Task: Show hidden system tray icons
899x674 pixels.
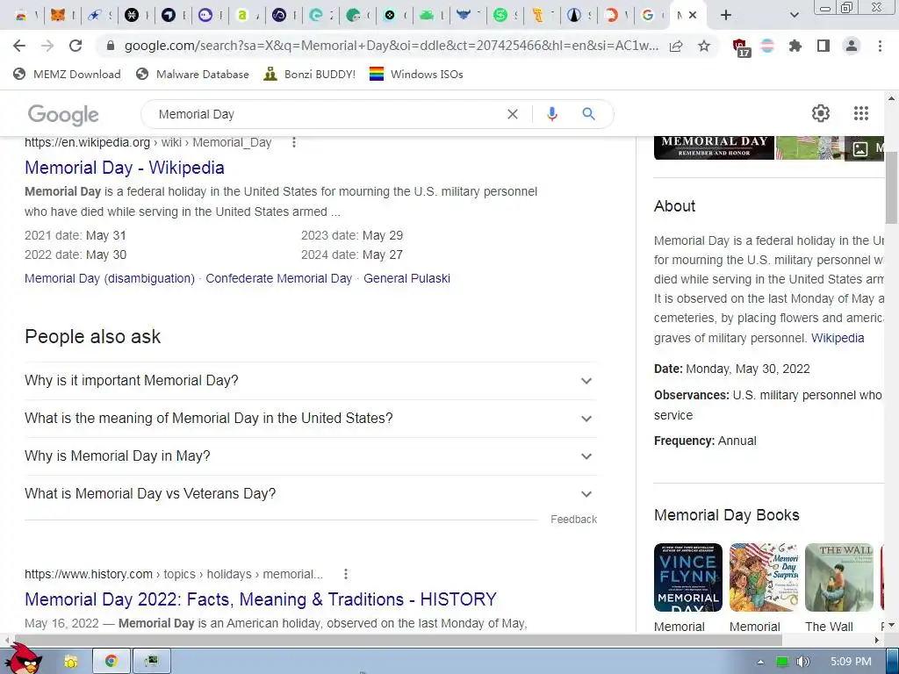Action: click(x=760, y=662)
